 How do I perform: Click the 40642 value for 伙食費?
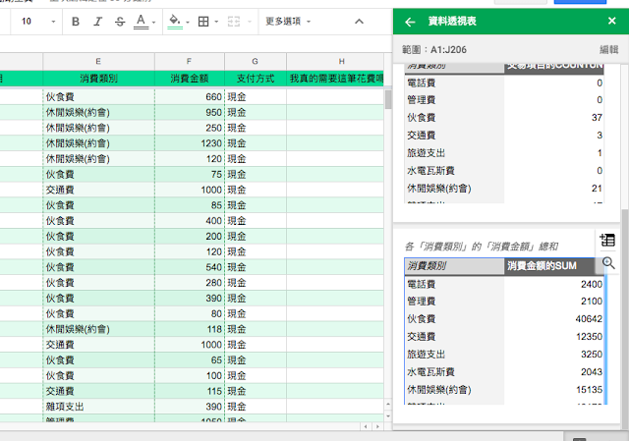589,319
